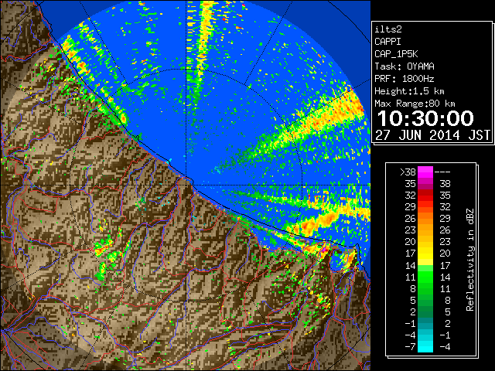
Task: Click the 10:30:00 timestamp
Action: (425, 118)
